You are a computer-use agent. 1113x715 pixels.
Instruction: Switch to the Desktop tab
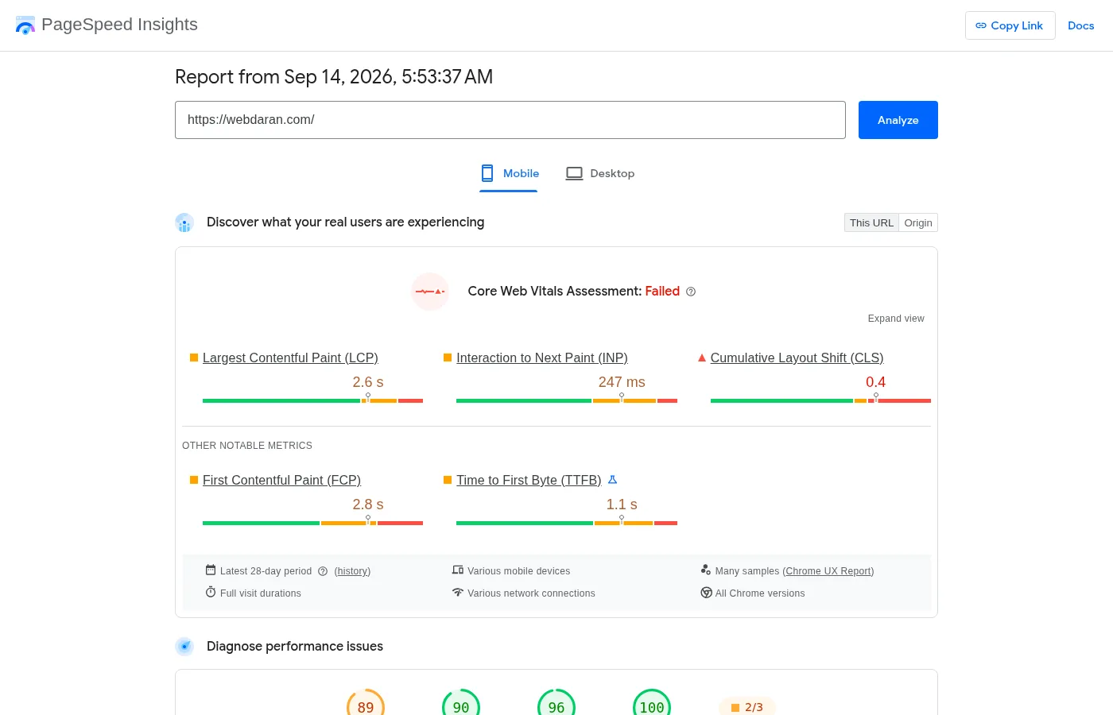(x=600, y=173)
